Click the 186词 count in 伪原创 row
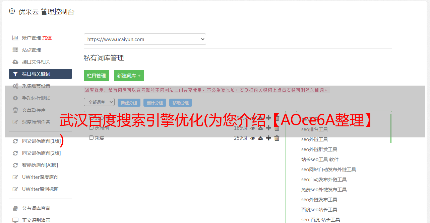Viewport: 430px width, 223px height. point(240,128)
